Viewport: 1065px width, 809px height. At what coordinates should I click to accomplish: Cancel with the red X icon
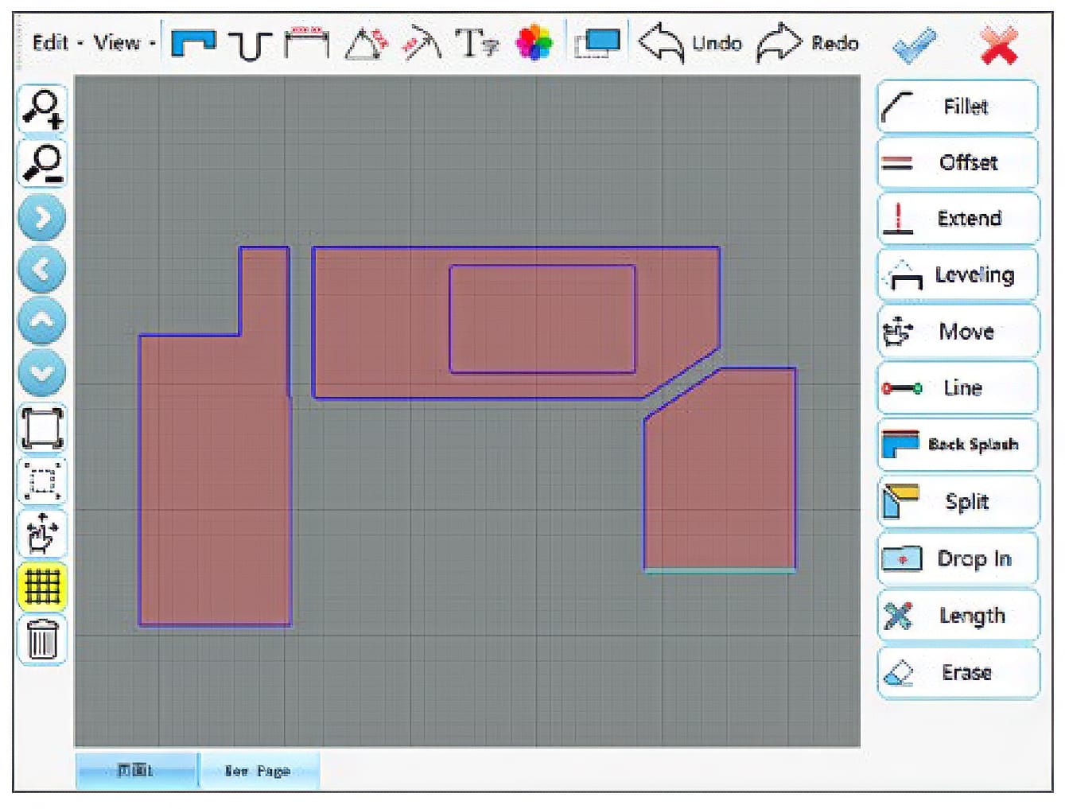tap(999, 45)
